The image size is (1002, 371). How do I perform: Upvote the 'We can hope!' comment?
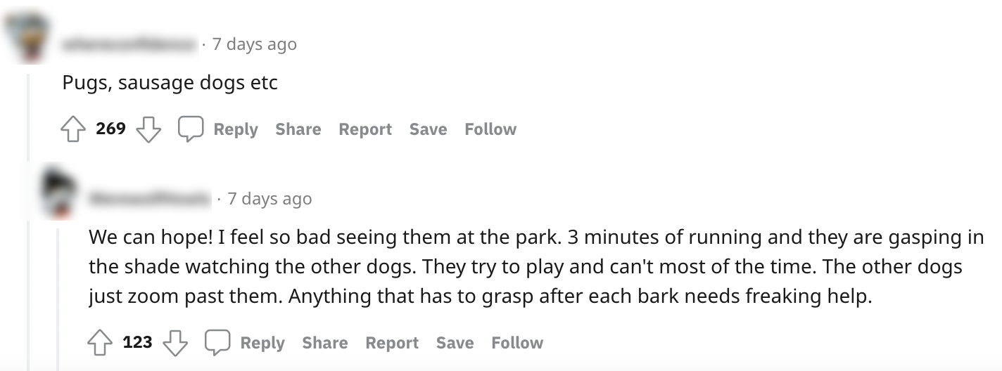tap(100, 343)
